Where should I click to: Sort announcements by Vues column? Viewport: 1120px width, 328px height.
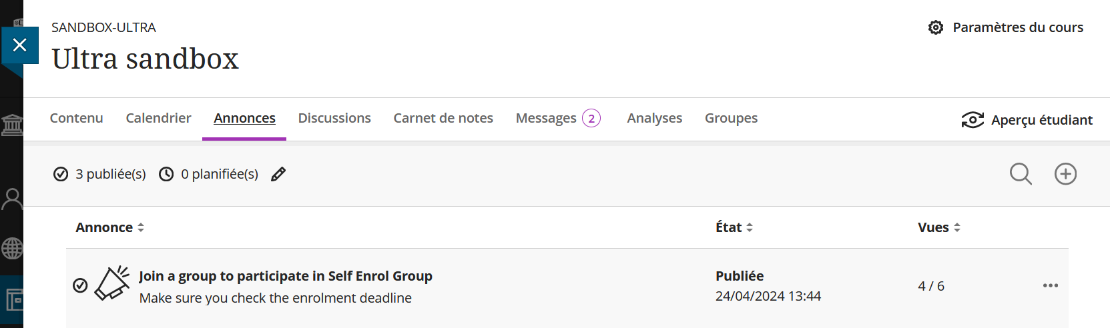pyautogui.click(x=938, y=227)
